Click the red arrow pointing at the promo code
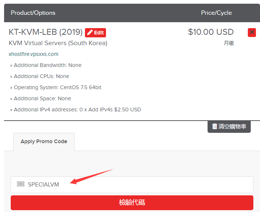260x212 pixels. 92,176
